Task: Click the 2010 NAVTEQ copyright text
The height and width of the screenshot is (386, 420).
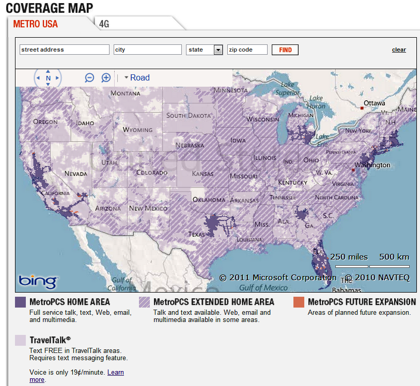Action: [378, 278]
